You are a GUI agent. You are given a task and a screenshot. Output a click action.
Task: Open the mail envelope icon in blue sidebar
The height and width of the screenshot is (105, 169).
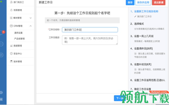pyautogui.click(x=2, y=44)
